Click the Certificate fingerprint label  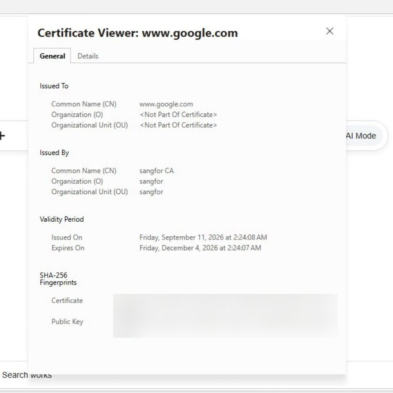point(67,300)
